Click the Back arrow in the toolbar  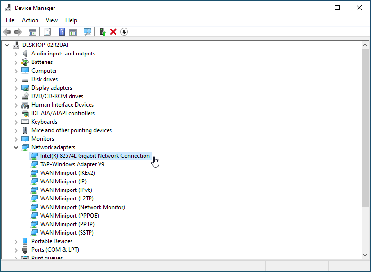point(7,32)
